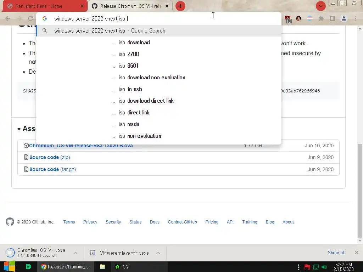Open the green app taskbar icon
Viewport: 363px width, 272px height.
point(28,267)
